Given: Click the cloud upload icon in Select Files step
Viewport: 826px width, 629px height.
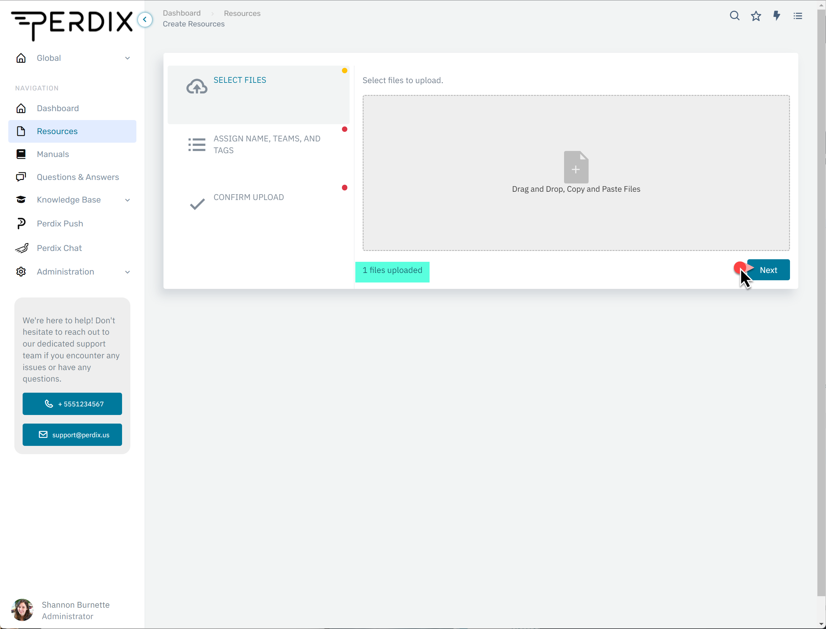Looking at the screenshot, I should (x=197, y=87).
